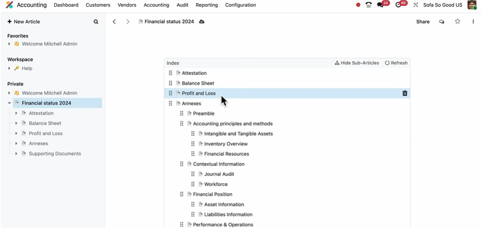Expand the Help workspace article

click(9, 68)
